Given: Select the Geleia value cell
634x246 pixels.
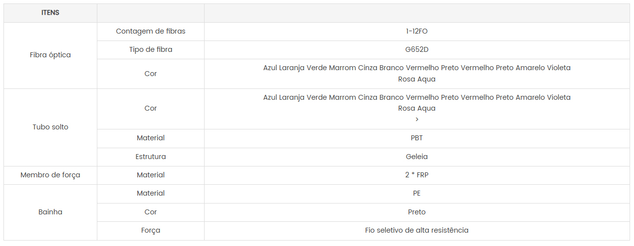Looking at the screenshot, I should pos(417,157).
